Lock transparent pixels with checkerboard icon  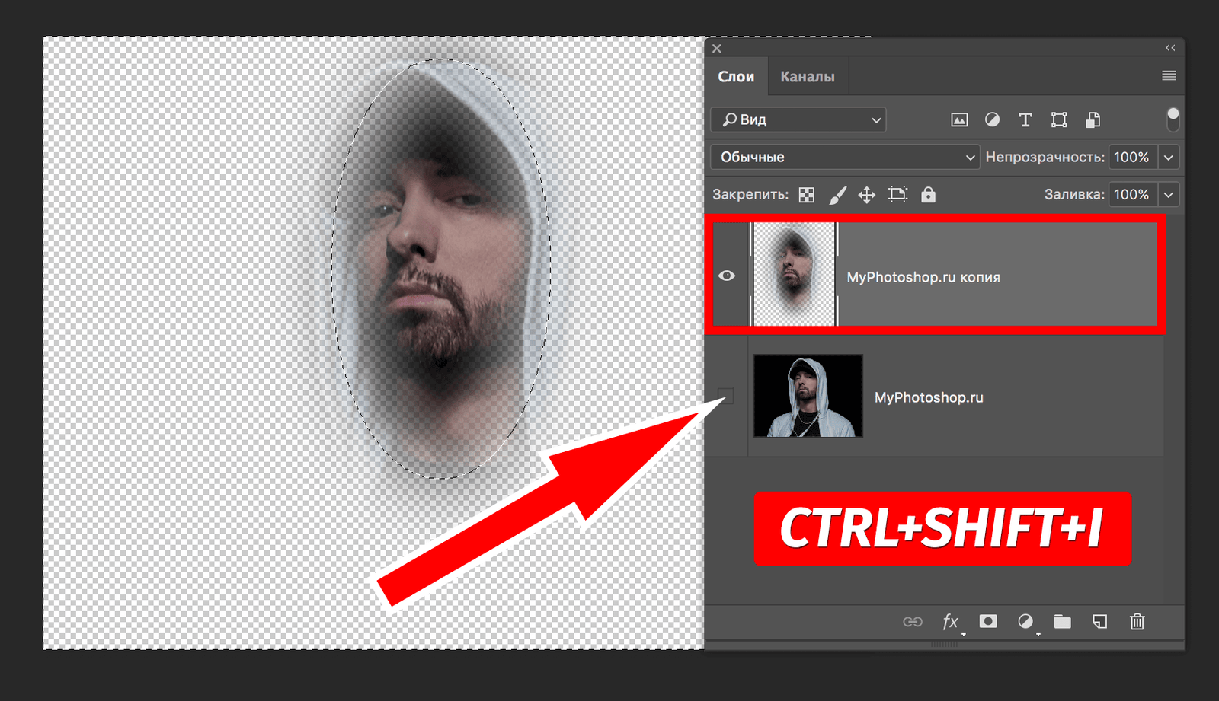click(x=806, y=195)
